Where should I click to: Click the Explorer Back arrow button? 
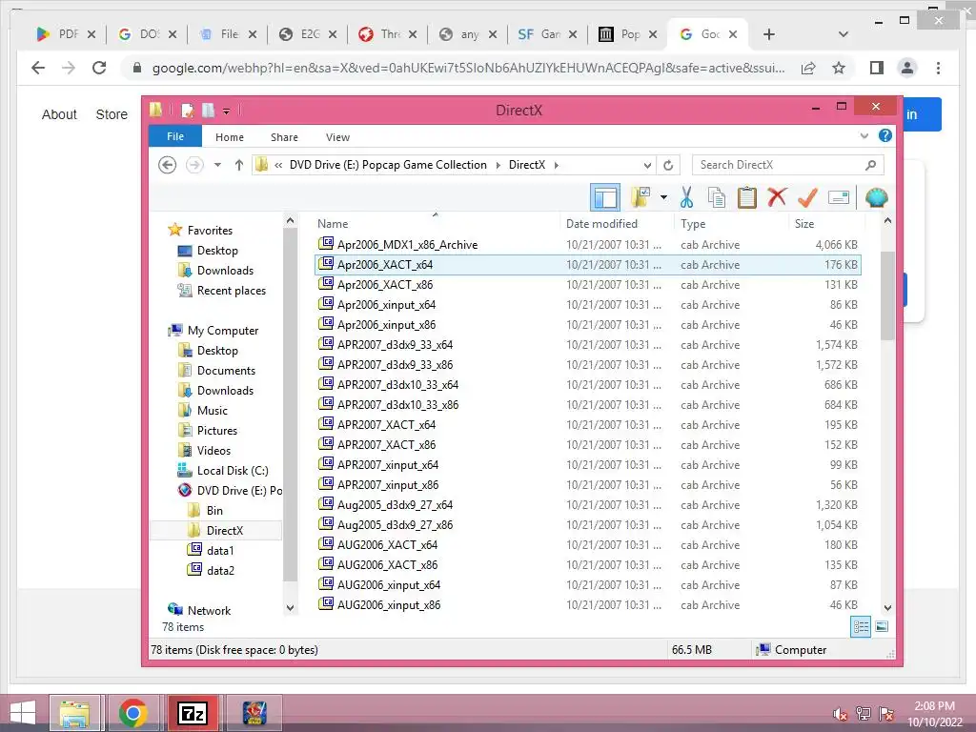(167, 165)
